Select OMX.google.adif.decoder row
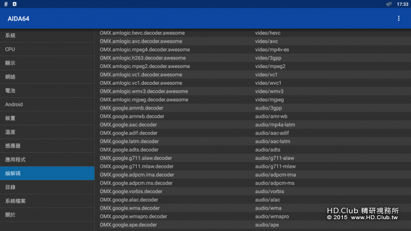 click(x=255, y=133)
